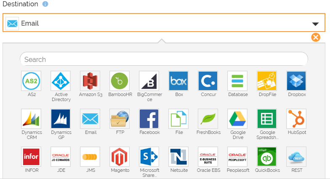Screen dimensions: 330x179
Task: Select the AS2 connector icon
Action: pos(31,81)
